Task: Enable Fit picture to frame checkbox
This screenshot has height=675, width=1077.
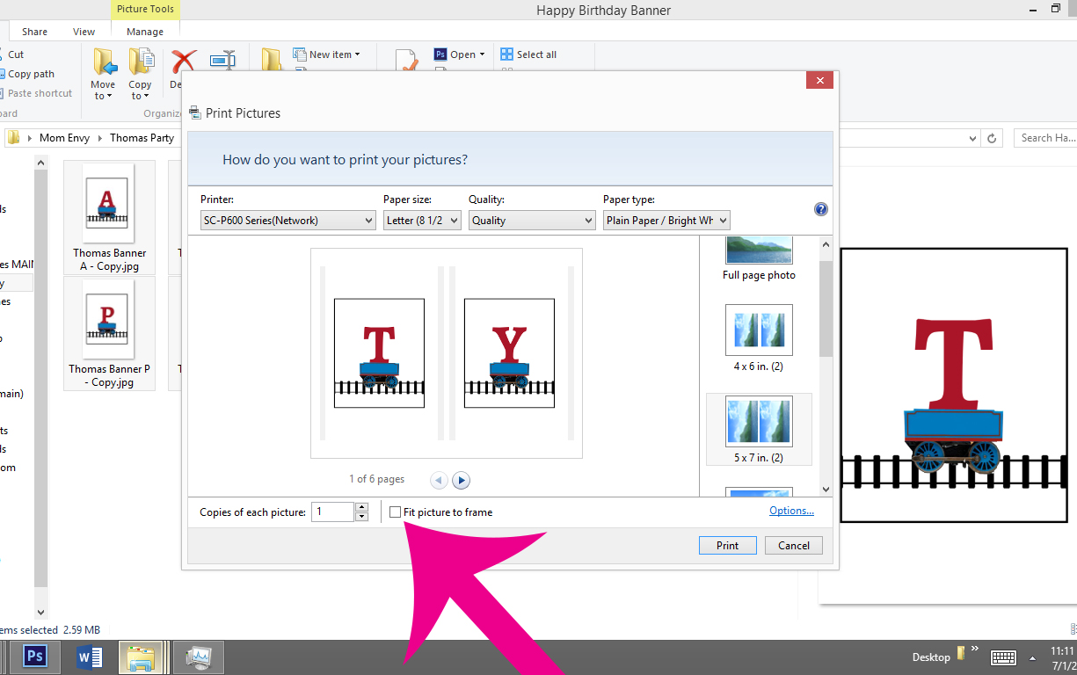Action: (x=396, y=512)
